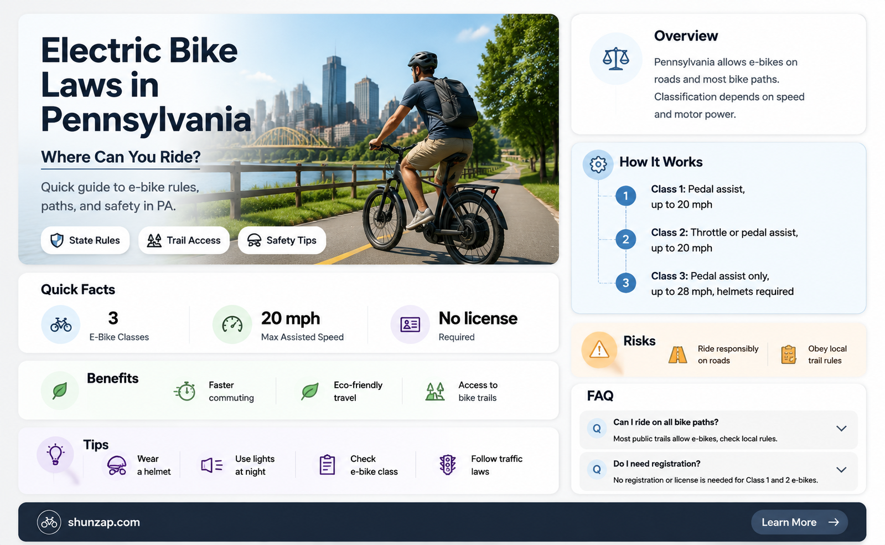Click the lightbulb Tips icon
This screenshot has width=885, height=545.
tap(55, 455)
